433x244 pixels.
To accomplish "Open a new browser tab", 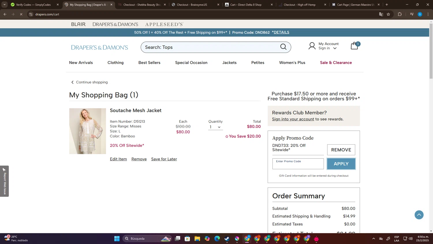I will point(387,5).
